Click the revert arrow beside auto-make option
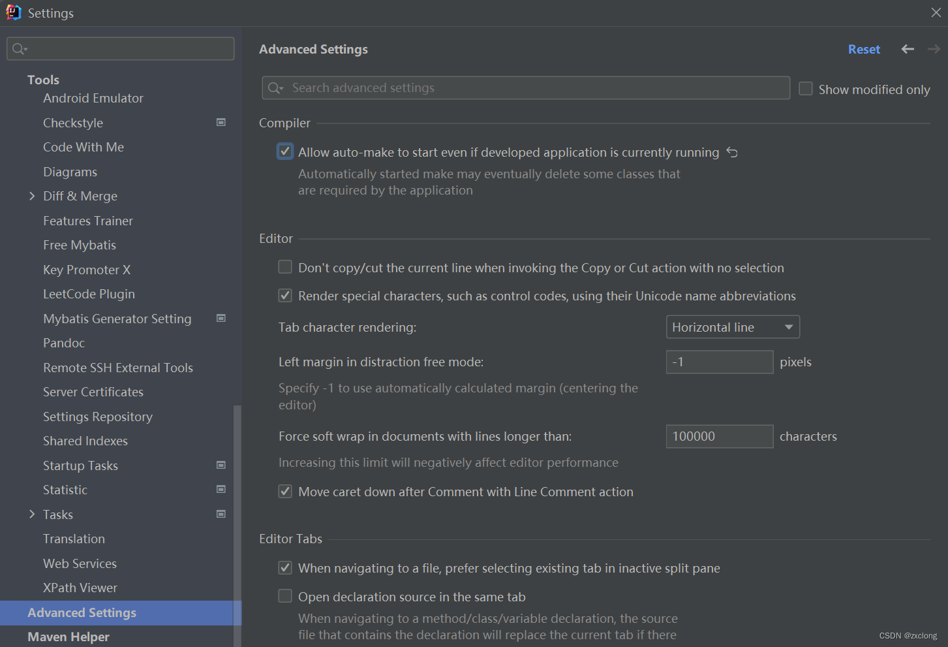The image size is (948, 647). pos(732,152)
